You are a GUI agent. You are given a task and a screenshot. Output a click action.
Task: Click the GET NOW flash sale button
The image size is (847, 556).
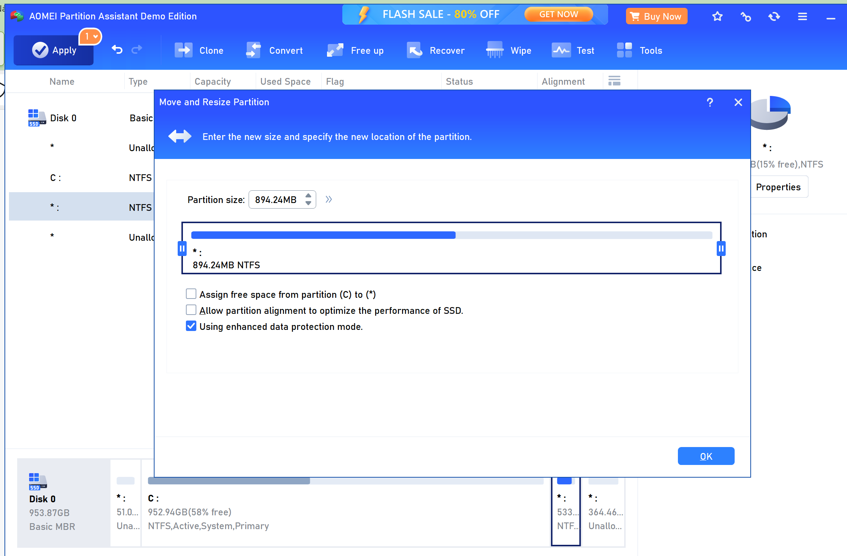(x=558, y=15)
